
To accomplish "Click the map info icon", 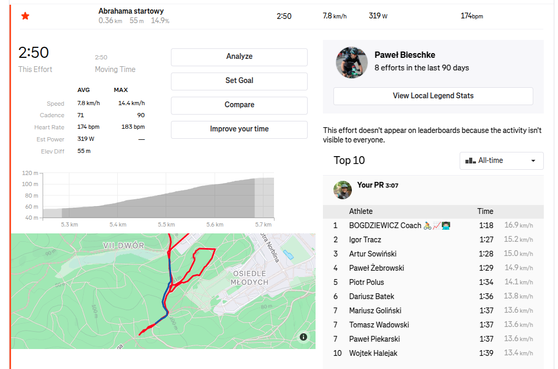I will (x=303, y=337).
